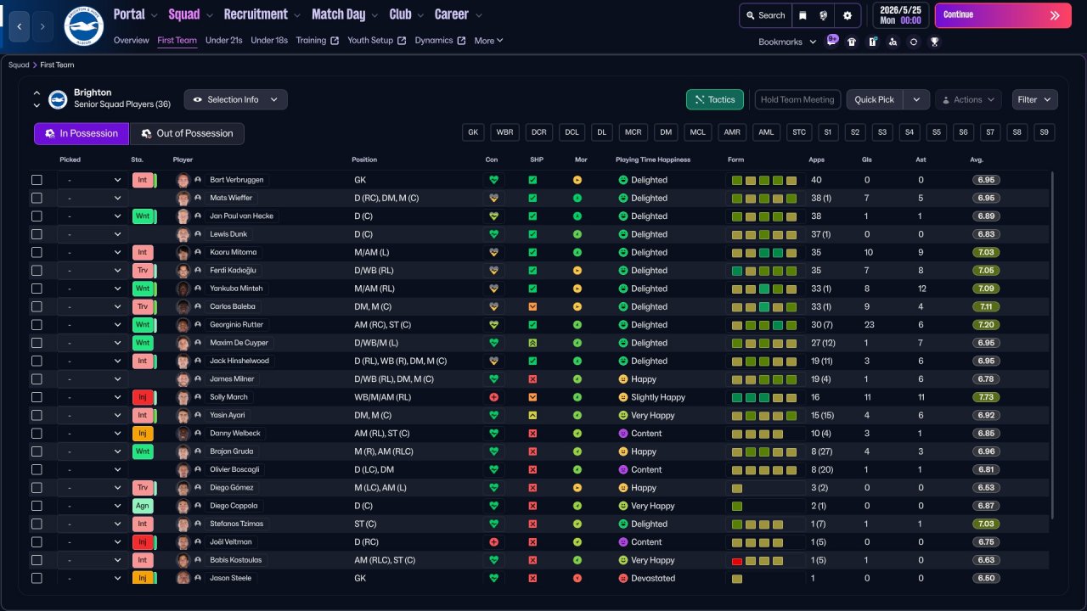The height and width of the screenshot is (611, 1087).
Task: Select the checkbox next to Kaoru Mitoma
Action: (x=37, y=252)
